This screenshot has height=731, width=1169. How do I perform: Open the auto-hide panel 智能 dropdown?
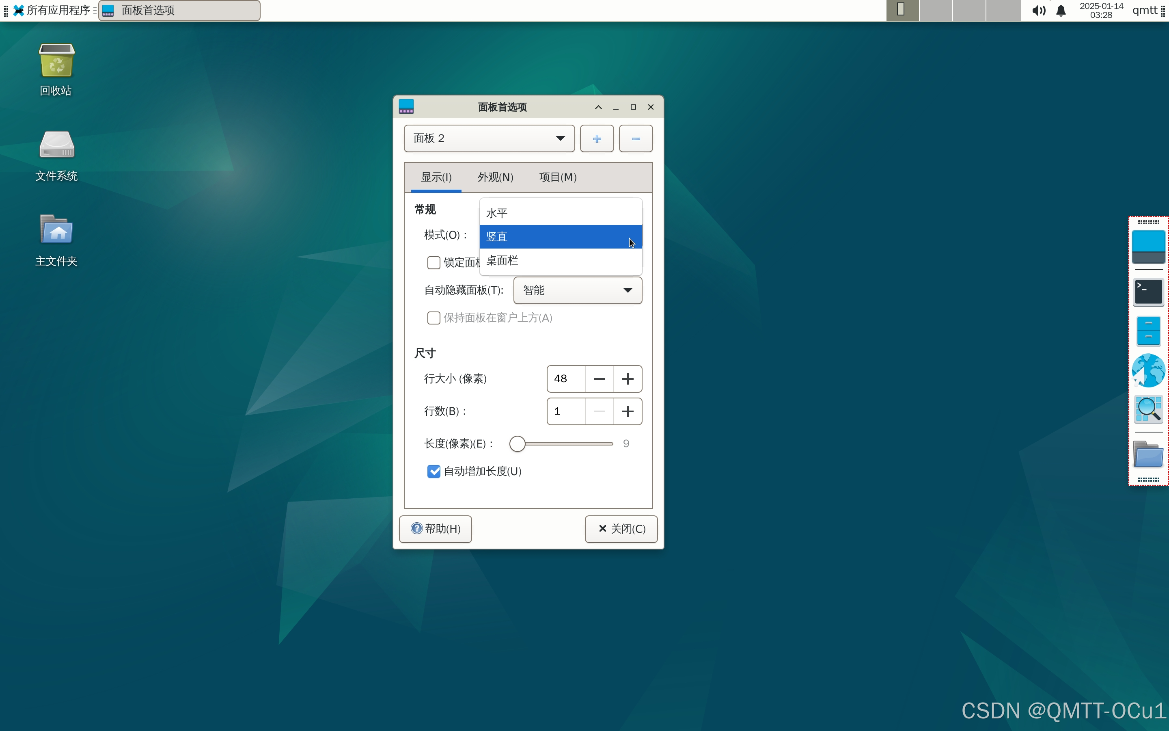(577, 290)
